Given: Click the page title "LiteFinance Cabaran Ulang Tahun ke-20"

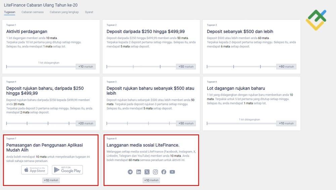Looking at the screenshot, I should click(x=41, y=5).
